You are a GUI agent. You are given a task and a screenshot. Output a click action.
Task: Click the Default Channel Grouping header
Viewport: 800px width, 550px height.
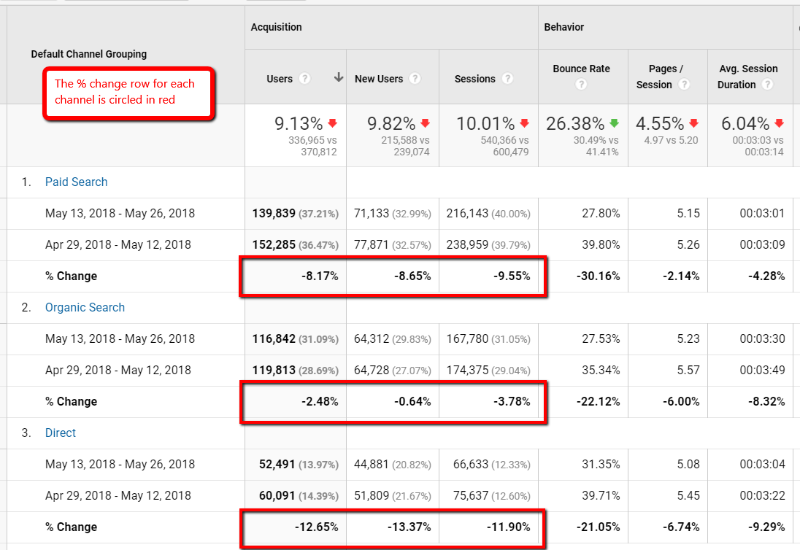coord(89,54)
